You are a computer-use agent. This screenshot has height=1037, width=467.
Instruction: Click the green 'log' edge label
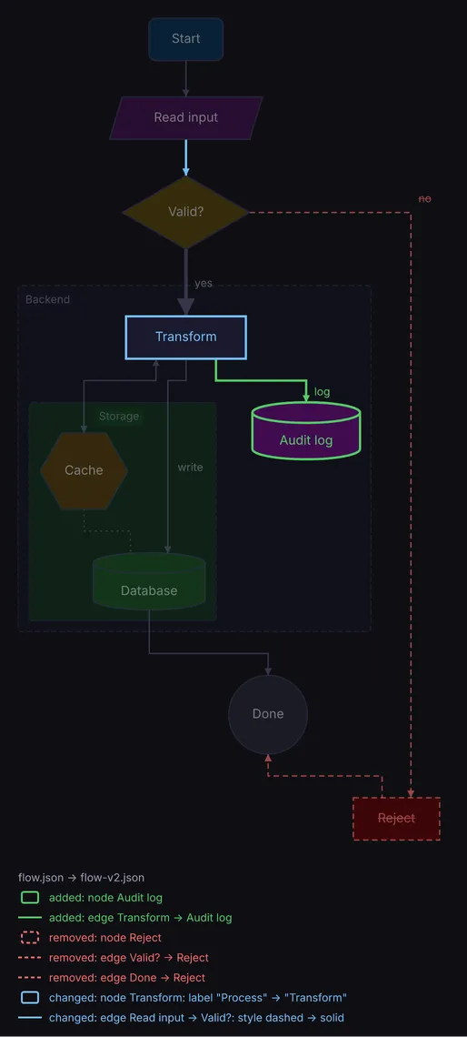tap(322, 392)
